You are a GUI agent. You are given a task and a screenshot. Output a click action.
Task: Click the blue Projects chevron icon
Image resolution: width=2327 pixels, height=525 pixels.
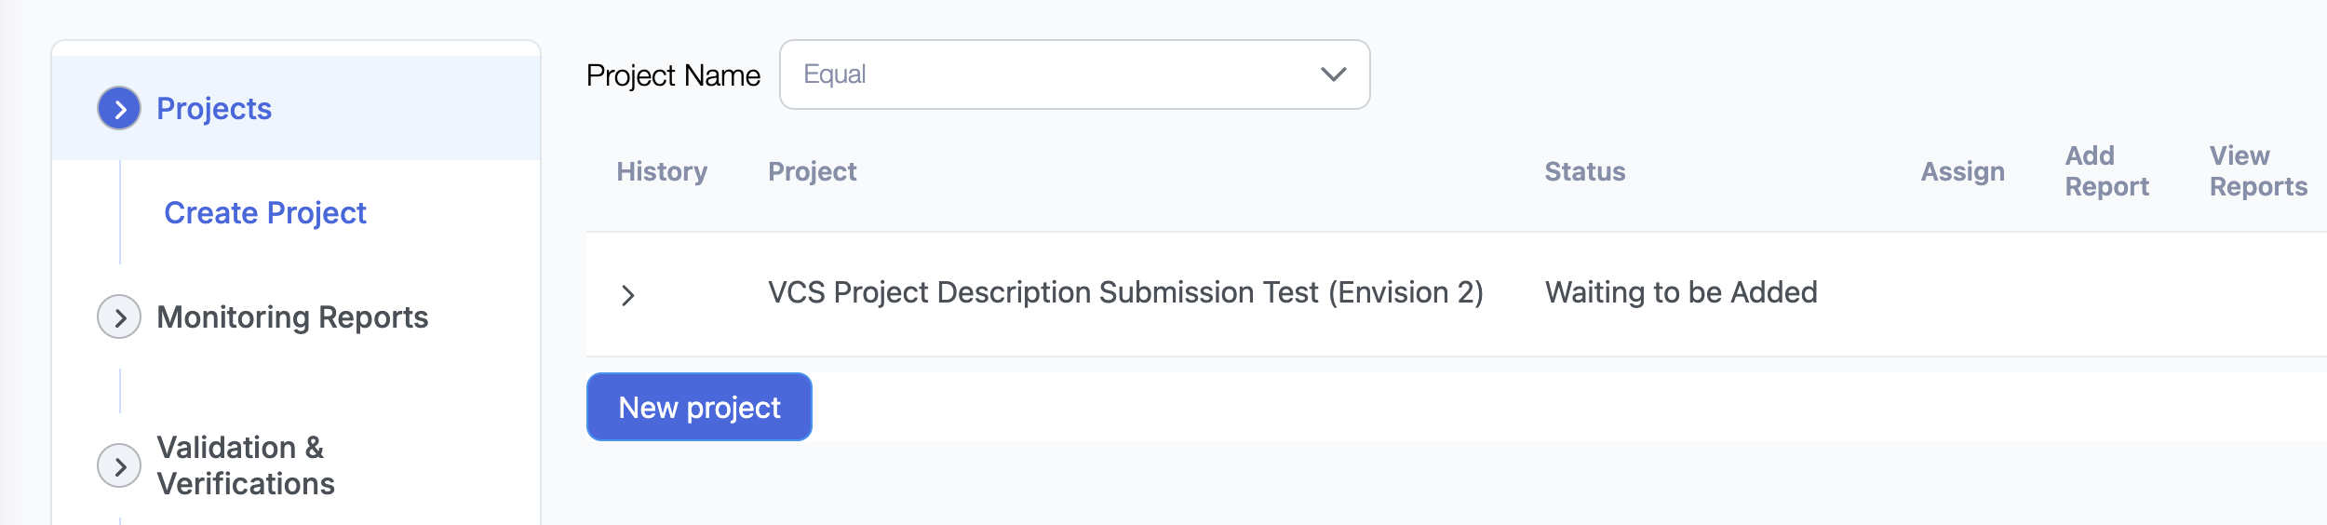119,109
